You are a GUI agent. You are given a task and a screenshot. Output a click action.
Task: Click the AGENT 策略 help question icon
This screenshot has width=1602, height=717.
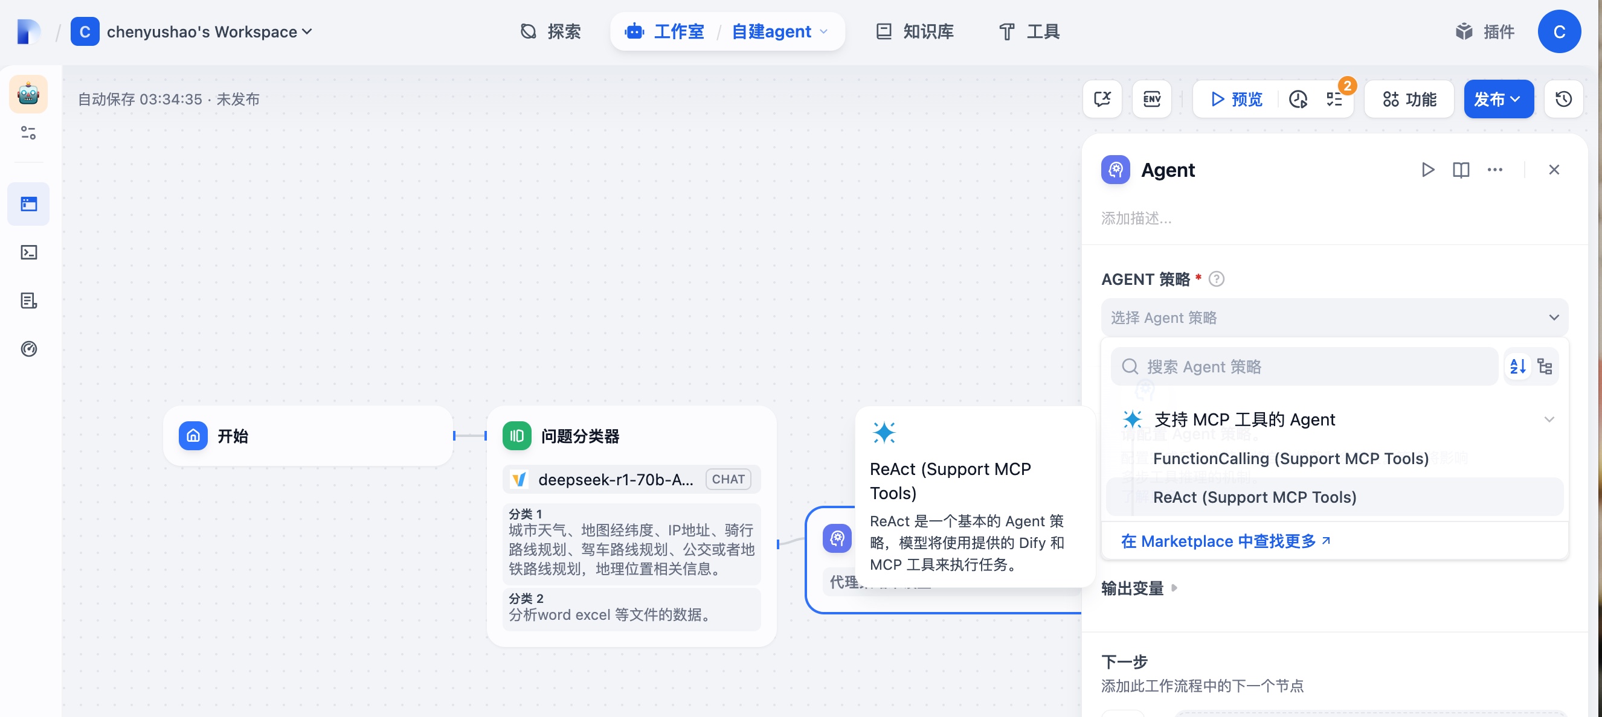1216,279
